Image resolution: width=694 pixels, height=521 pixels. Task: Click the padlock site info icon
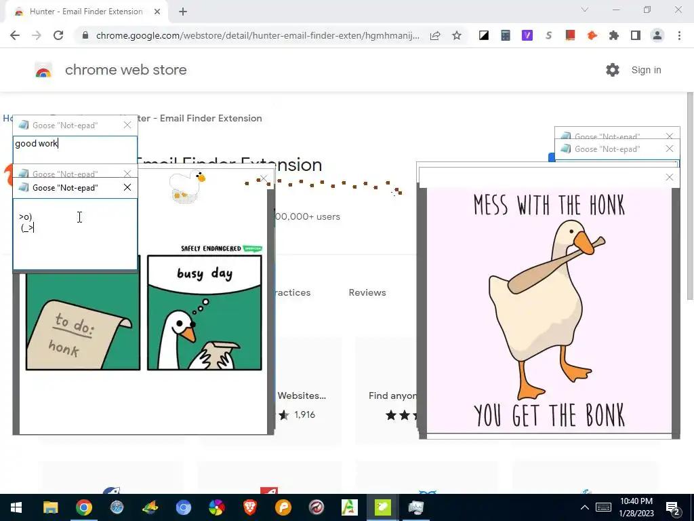[85, 35]
